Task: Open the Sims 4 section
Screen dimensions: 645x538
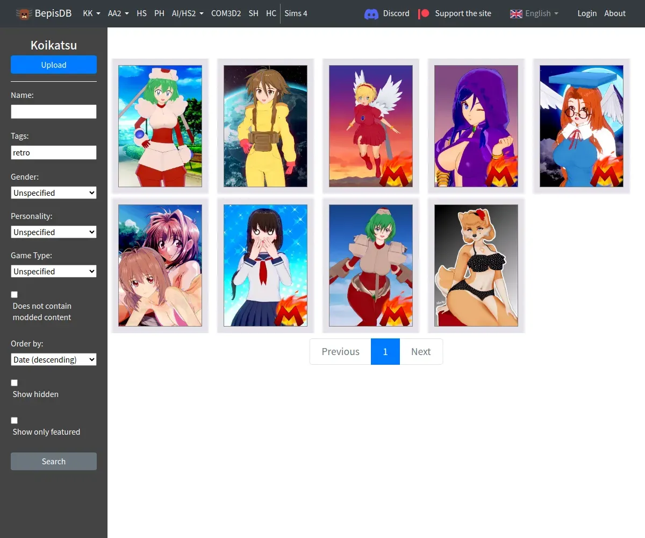Action: tap(296, 13)
